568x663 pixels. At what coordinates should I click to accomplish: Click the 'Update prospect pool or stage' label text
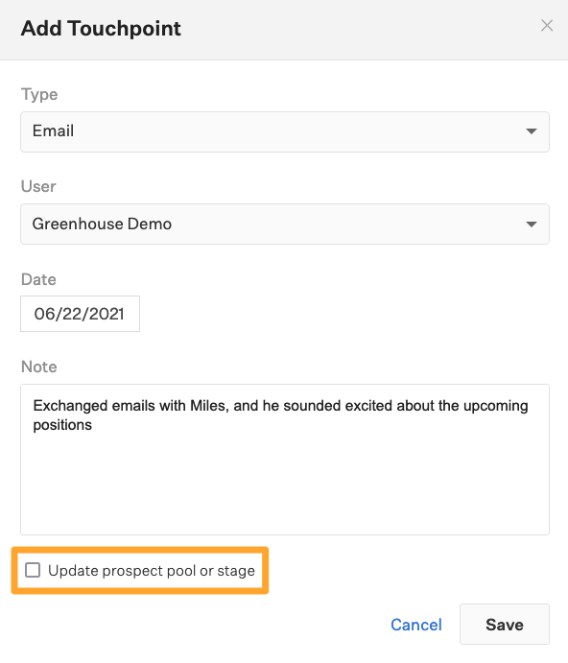(x=152, y=570)
